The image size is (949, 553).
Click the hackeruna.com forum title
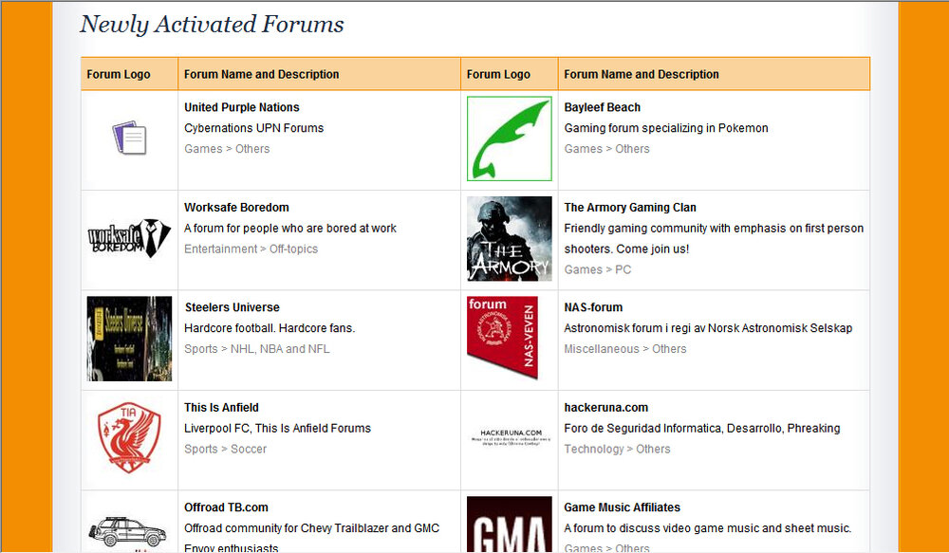click(605, 408)
